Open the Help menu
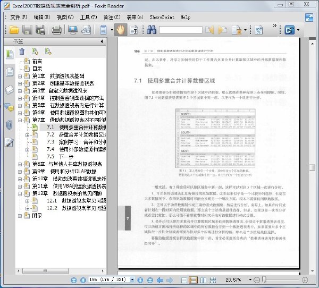Image resolution: width=319 pixels, height=288 pixels. [186, 18]
